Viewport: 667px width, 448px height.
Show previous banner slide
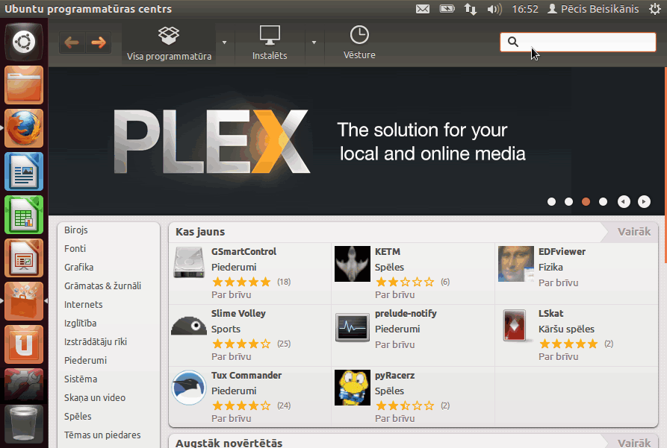click(x=624, y=202)
